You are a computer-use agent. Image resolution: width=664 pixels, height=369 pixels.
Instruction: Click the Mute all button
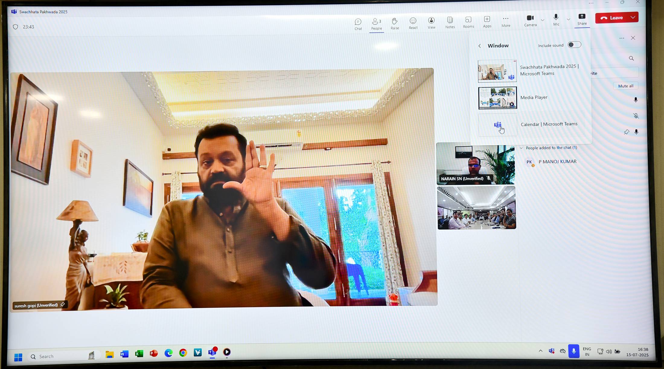pyautogui.click(x=625, y=86)
